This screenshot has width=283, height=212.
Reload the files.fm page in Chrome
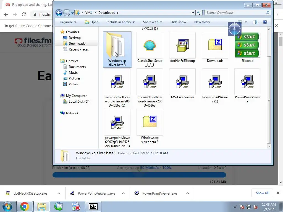(24, 14)
